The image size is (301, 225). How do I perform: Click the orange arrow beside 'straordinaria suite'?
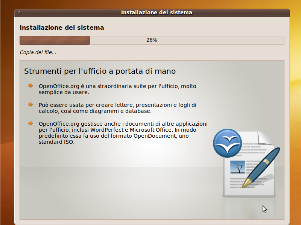point(30,86)
